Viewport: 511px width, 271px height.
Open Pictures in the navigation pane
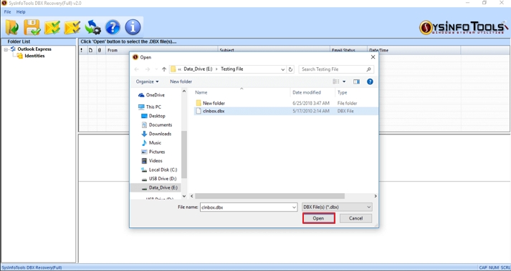153,152
